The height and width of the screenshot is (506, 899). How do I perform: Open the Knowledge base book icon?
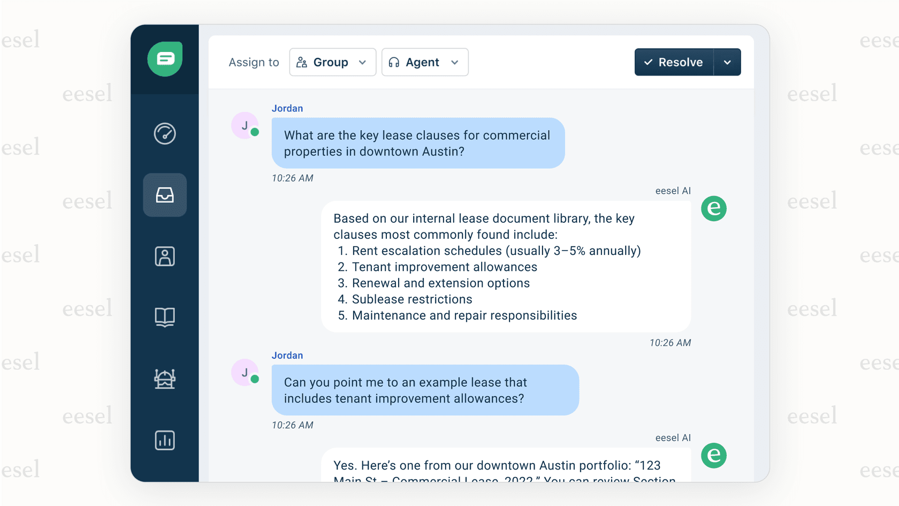click(165, 318)
